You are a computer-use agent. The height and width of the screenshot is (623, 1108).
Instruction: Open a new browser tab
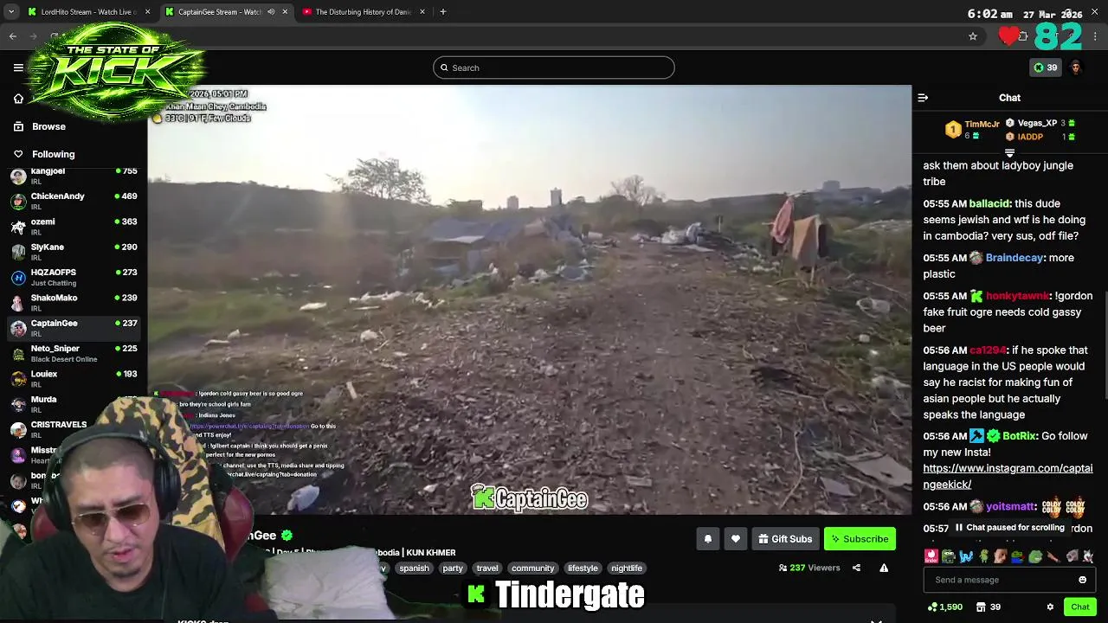click(442, 12)
